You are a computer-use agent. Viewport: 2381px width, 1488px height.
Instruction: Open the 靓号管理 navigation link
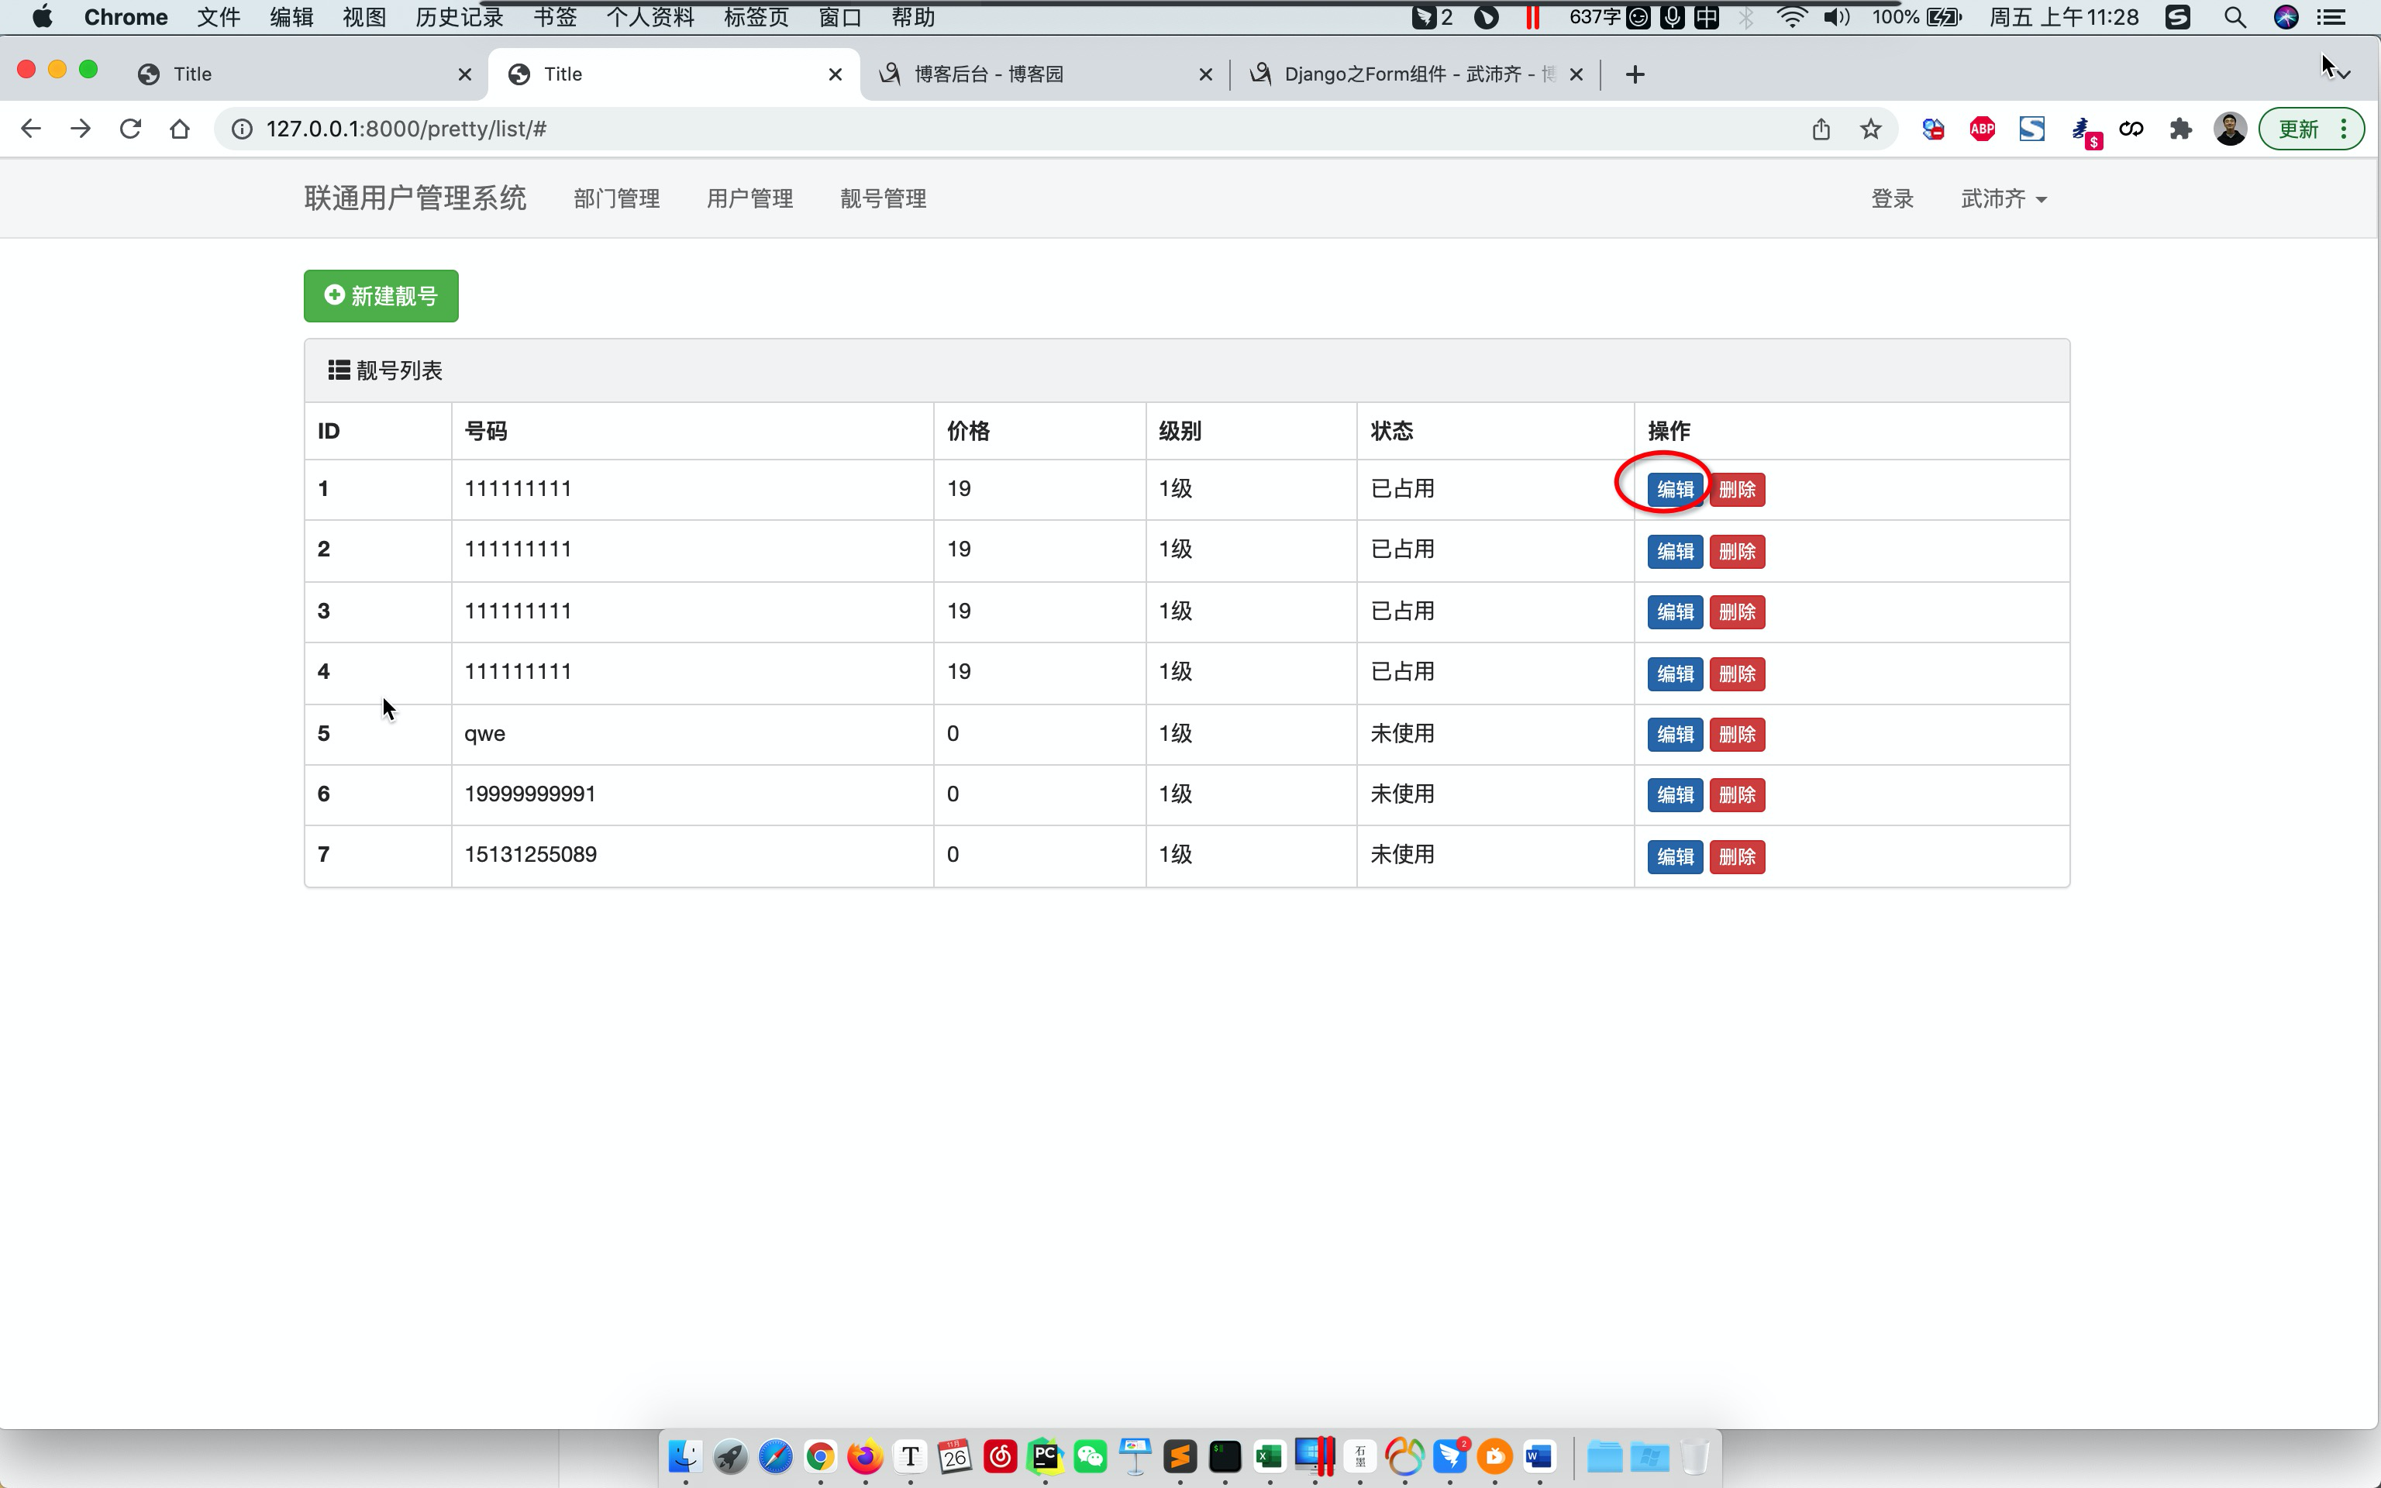tap(883, 199)
